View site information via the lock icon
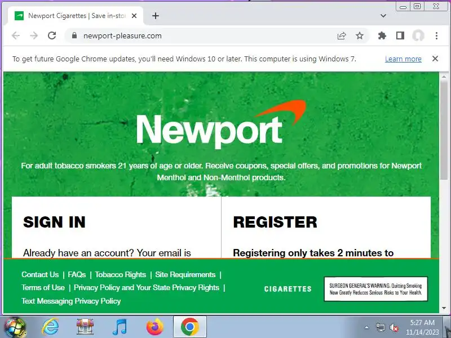 [x=74, y=35]
